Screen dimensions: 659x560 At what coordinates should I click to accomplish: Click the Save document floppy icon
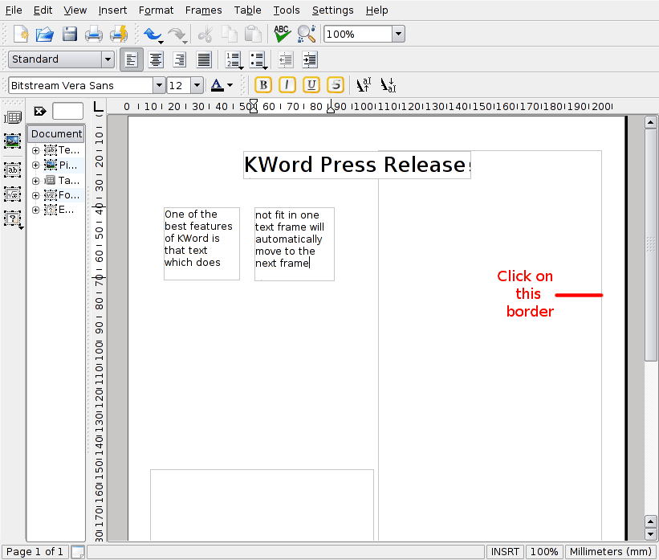[x=70, y=34]
